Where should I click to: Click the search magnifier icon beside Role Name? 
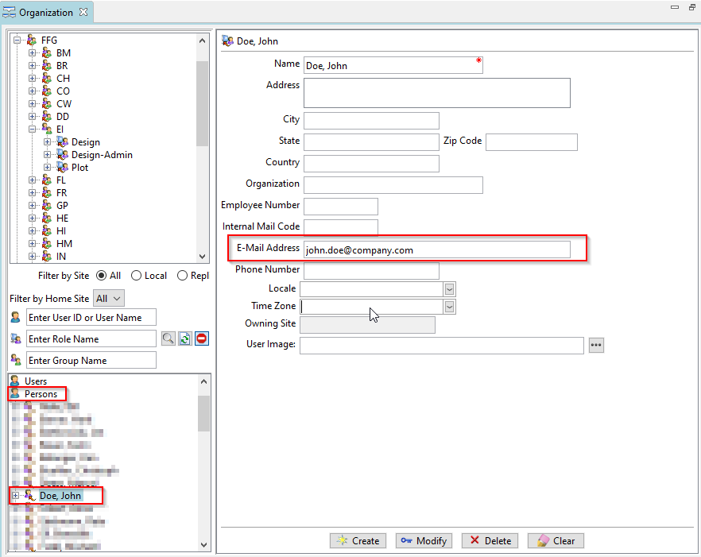click(x=168, y=339)
